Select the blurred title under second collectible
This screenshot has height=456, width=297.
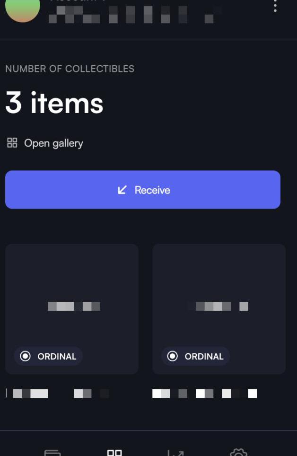205,394
